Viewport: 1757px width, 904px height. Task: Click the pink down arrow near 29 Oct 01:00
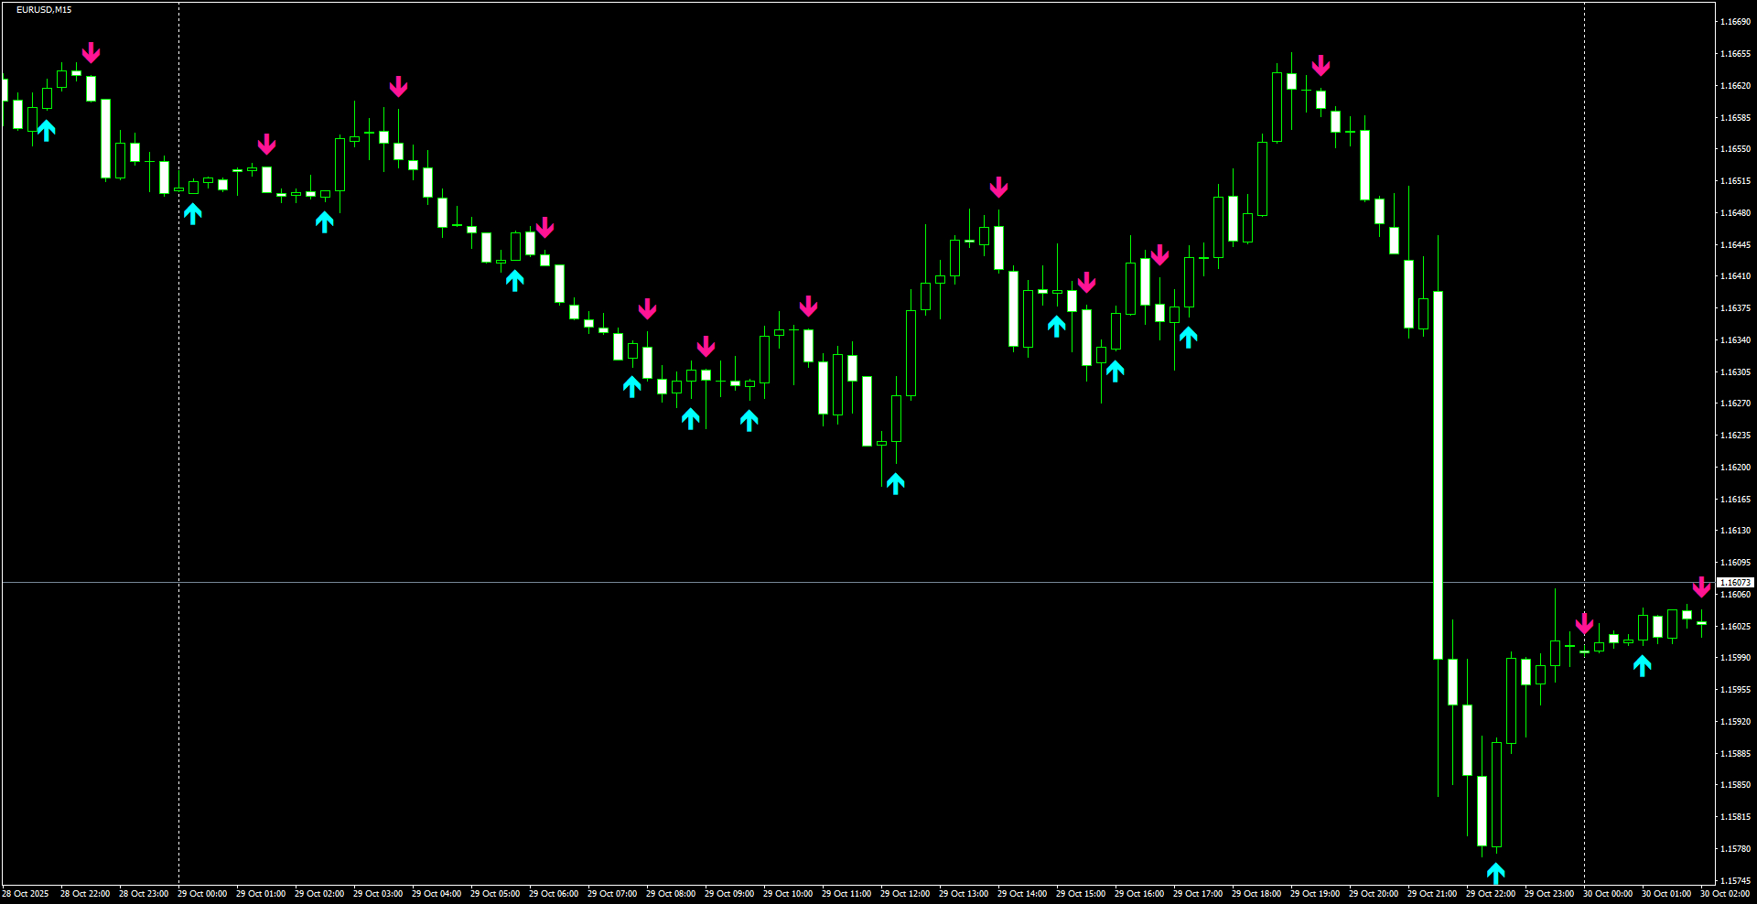tap(266, 145)
